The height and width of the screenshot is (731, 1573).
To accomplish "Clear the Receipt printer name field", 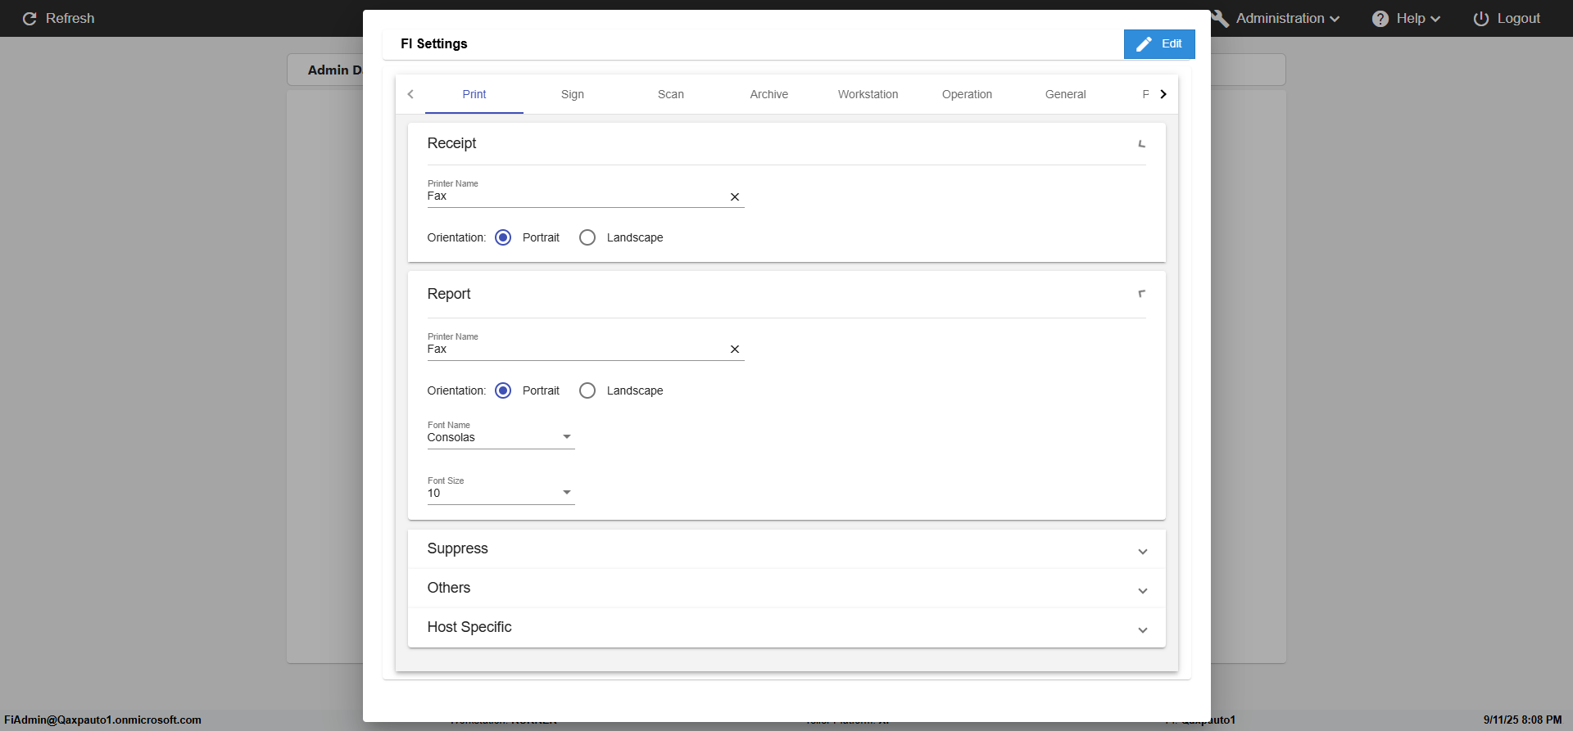I will (x=735, y=196).
